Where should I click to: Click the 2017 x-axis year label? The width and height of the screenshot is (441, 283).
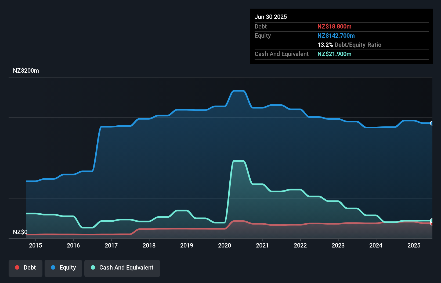coord(111,245)
